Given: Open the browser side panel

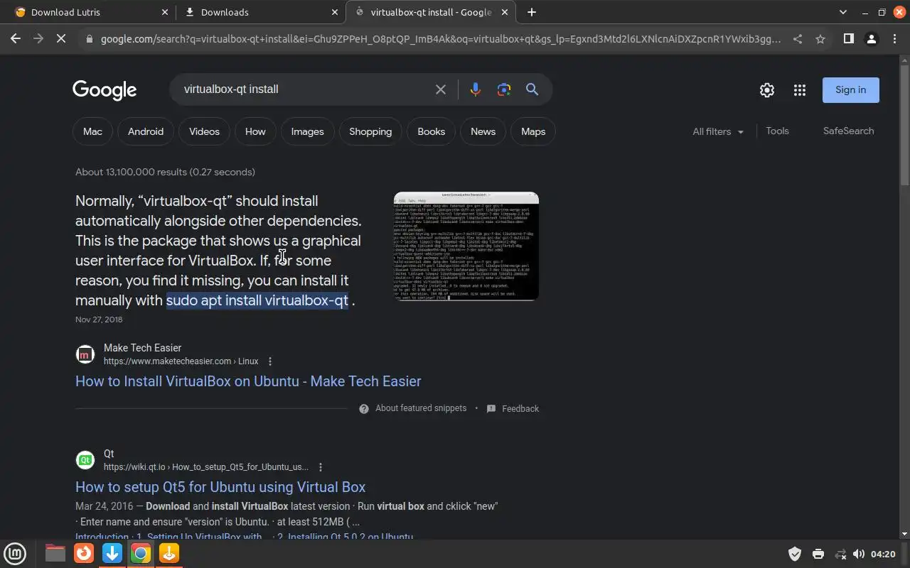Looking at the screenshot, I should (848, 39).
